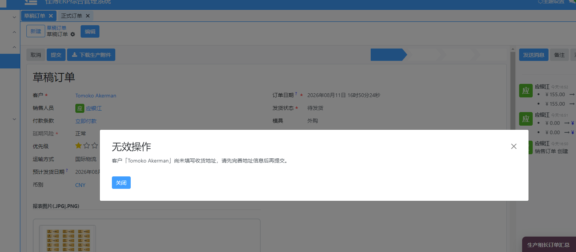
Task: Select the 草稿订单 tab
Action: (x=35, y=16)
